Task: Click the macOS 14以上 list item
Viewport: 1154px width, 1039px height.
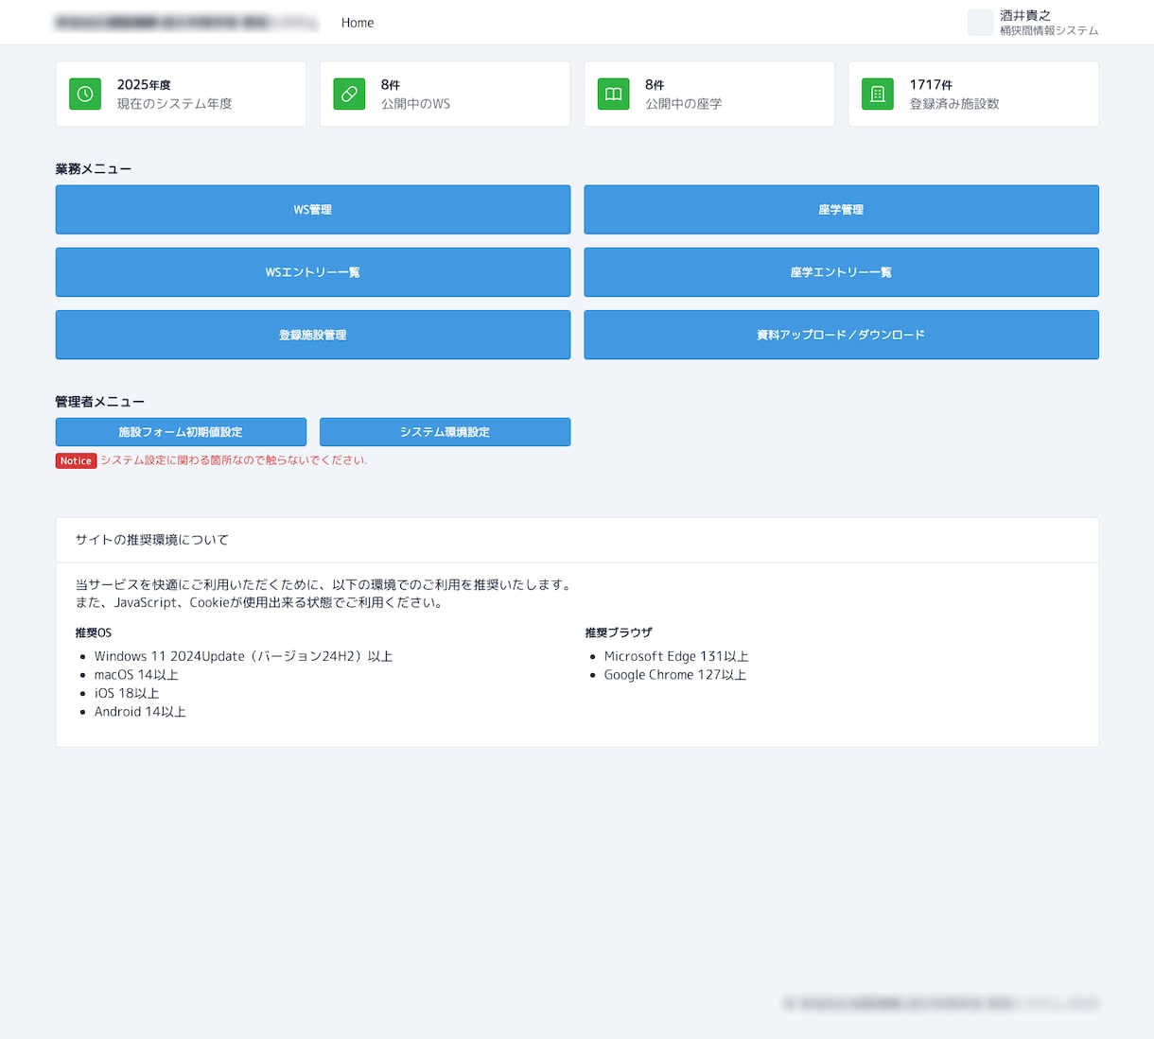Action: point(136,675)
